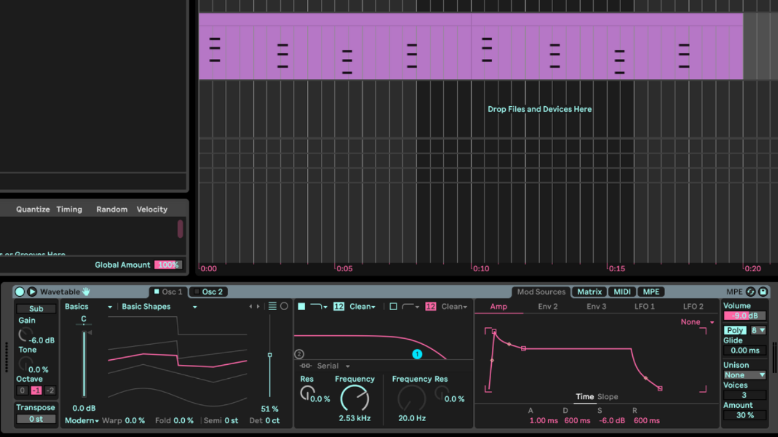Viewport: 778px width, 437px height.
Task: Click the Glide 0.00 ms field
Action: click(745, 350)
